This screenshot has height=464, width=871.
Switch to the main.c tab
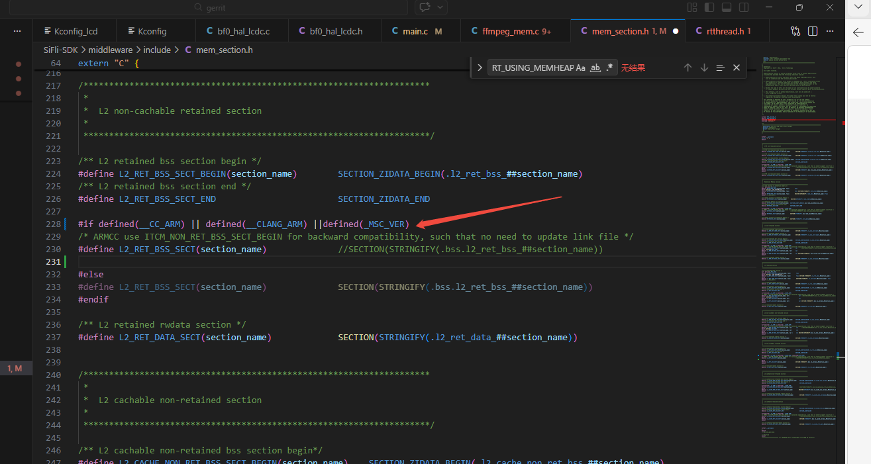click(x=415, y=31)
